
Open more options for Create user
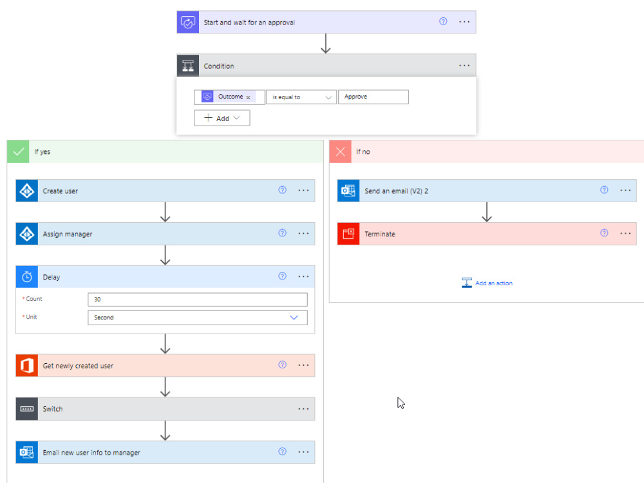point(303,190)
